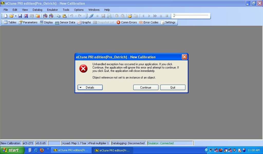Click the datalog position slider thumb
The width and height of the screenshot is (263, 154).
pyautogui.click(x=174, y=16)
